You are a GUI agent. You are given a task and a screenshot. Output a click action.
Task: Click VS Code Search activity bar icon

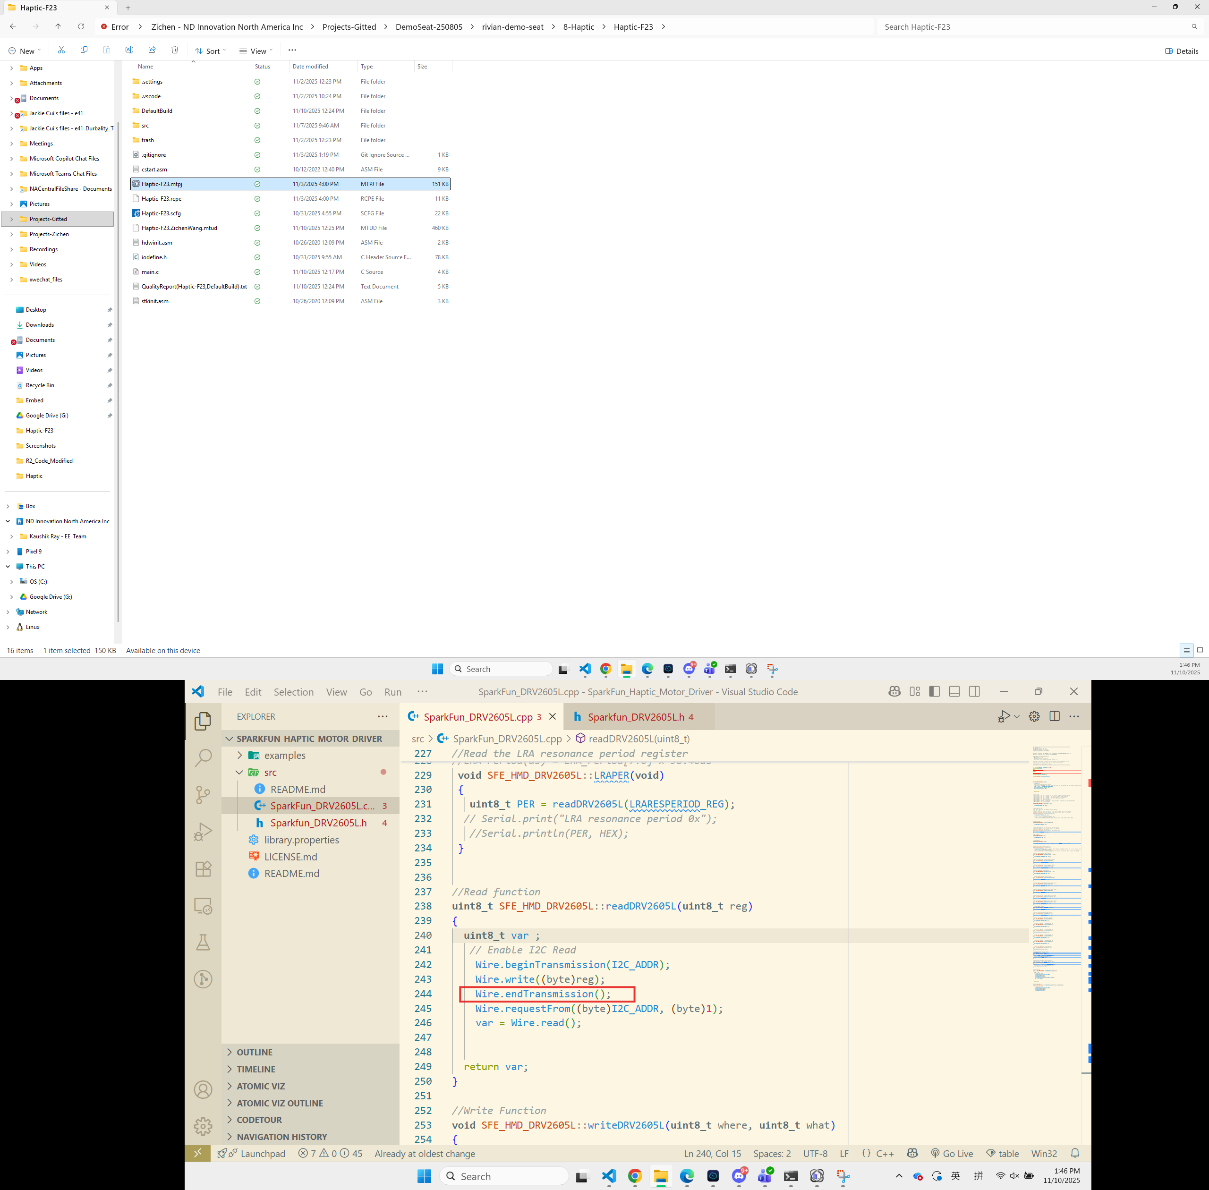coord(203,757)
